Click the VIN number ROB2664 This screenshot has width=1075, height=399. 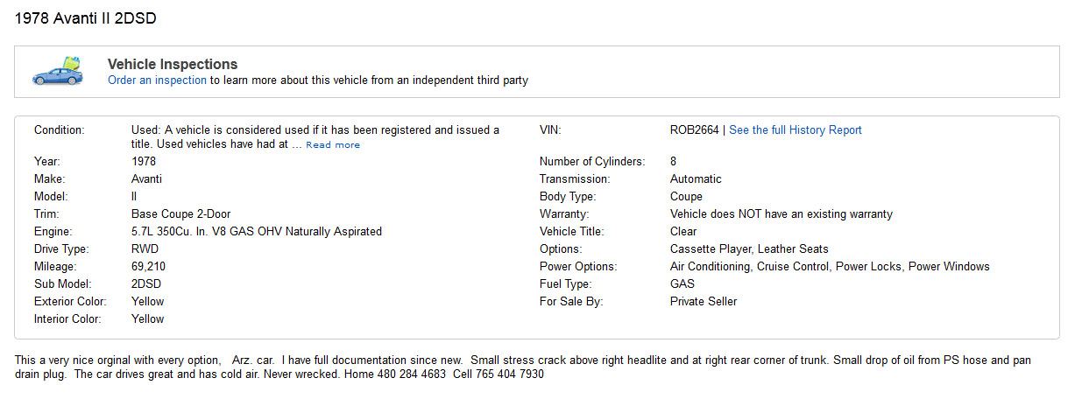694,130
